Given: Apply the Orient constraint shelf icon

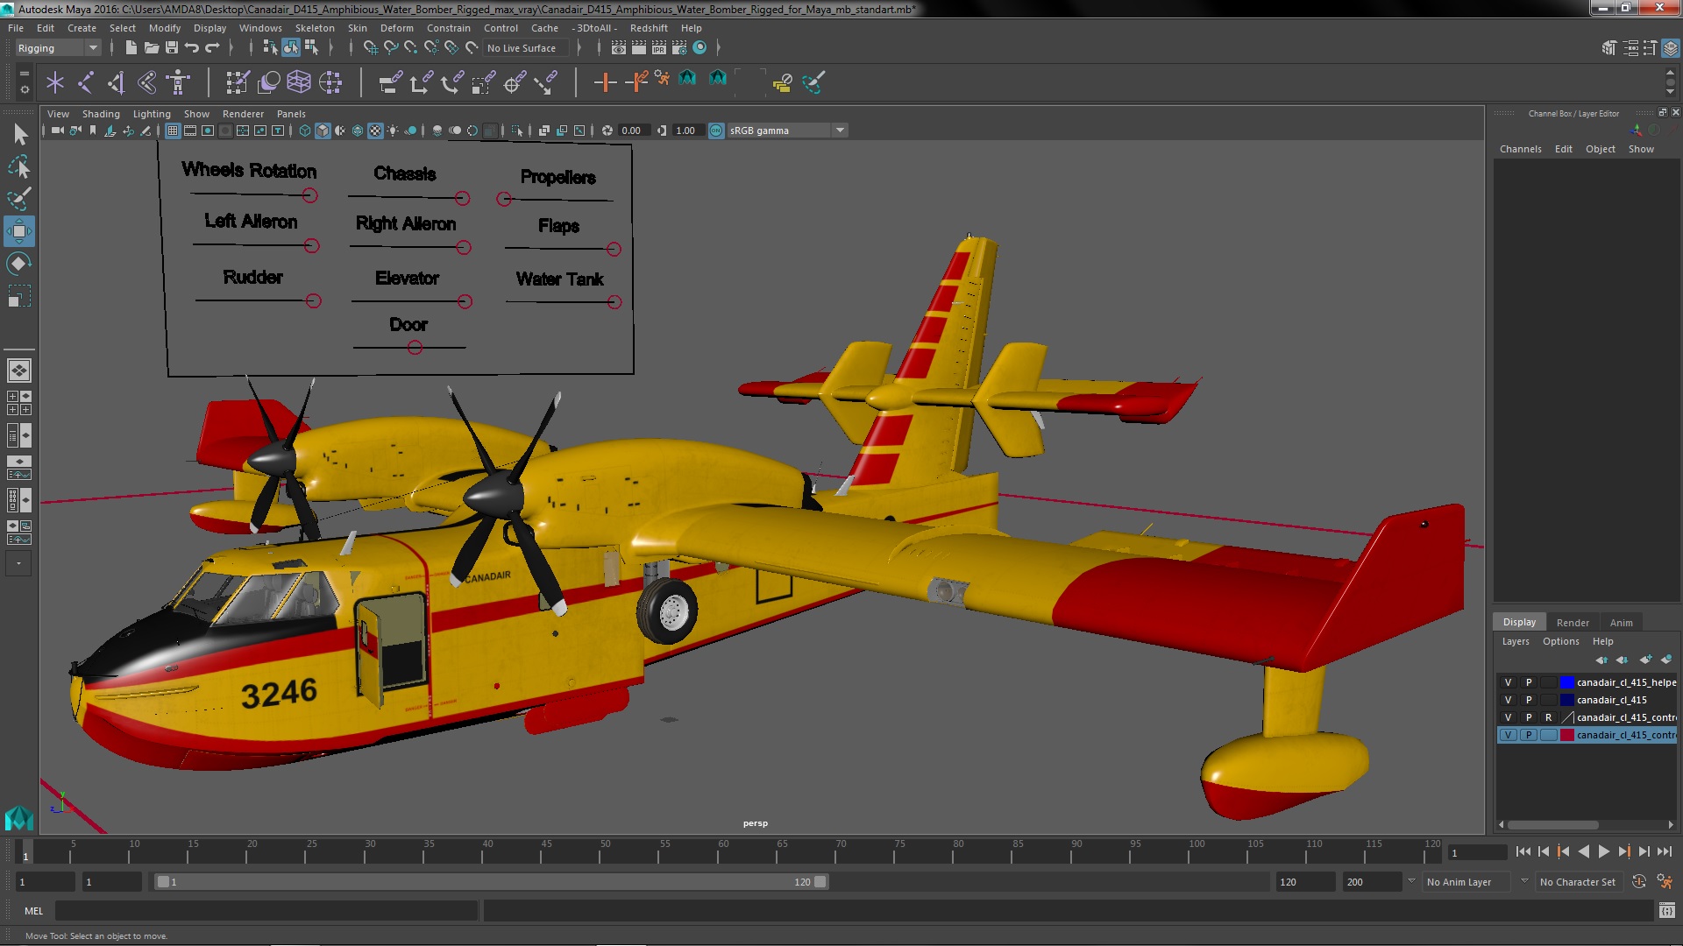Looking at the screenshot, I should 452,82.
